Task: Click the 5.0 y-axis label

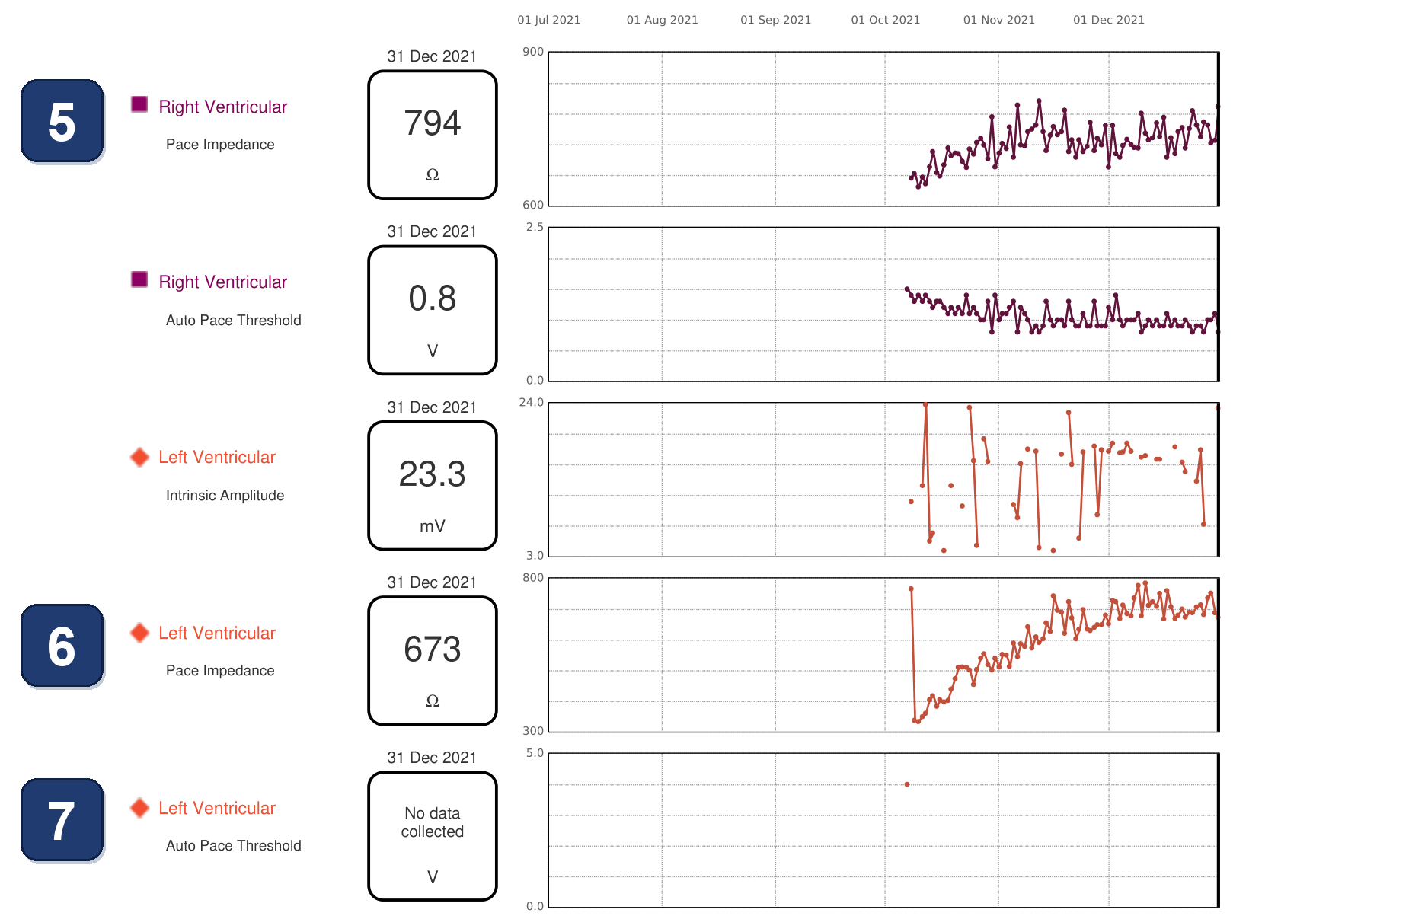Action: 535,753
